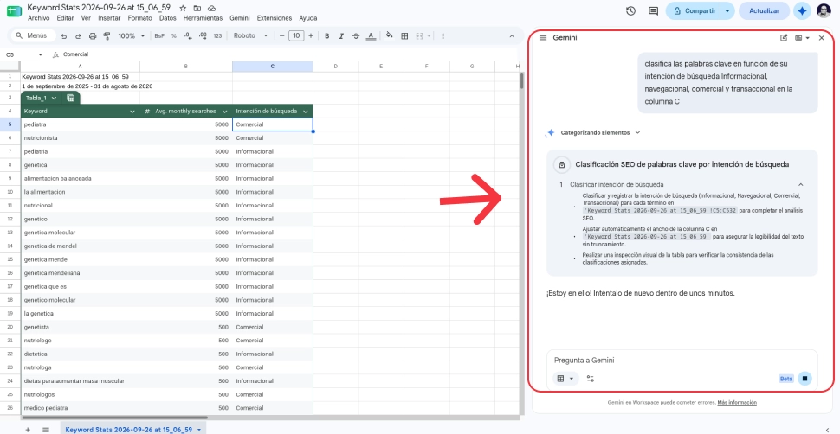
Task: Collapse the Clasificar intención de búsqueda step
Action: pos(800,184)
